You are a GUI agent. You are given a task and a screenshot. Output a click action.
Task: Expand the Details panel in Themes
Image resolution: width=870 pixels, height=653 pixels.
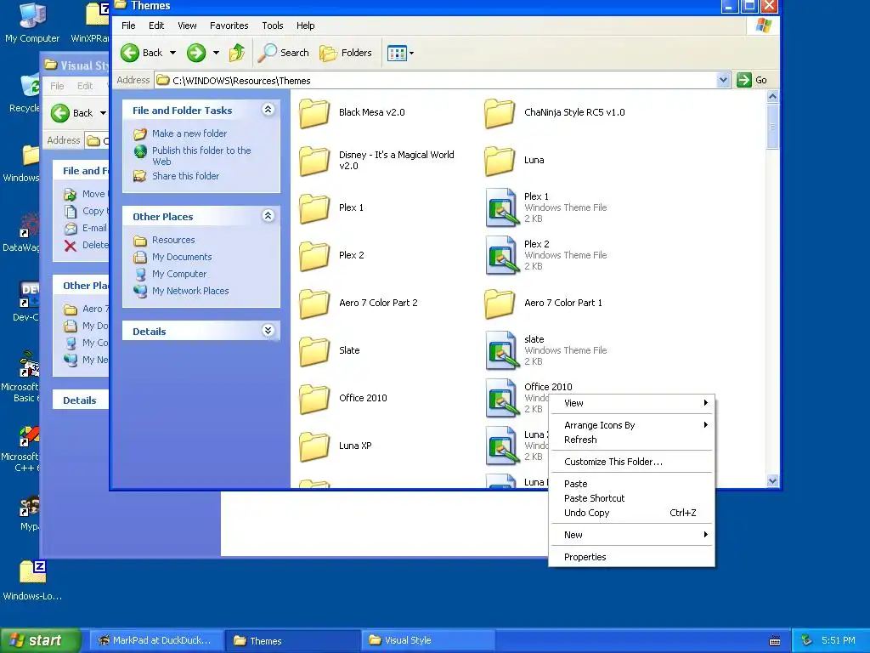click(x=268, y=331)
